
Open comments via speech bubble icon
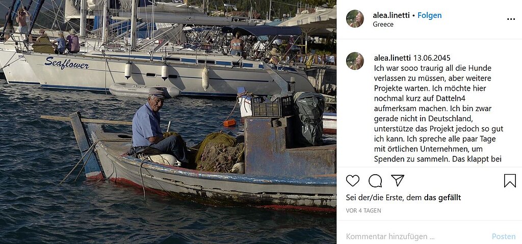point(375,181)
